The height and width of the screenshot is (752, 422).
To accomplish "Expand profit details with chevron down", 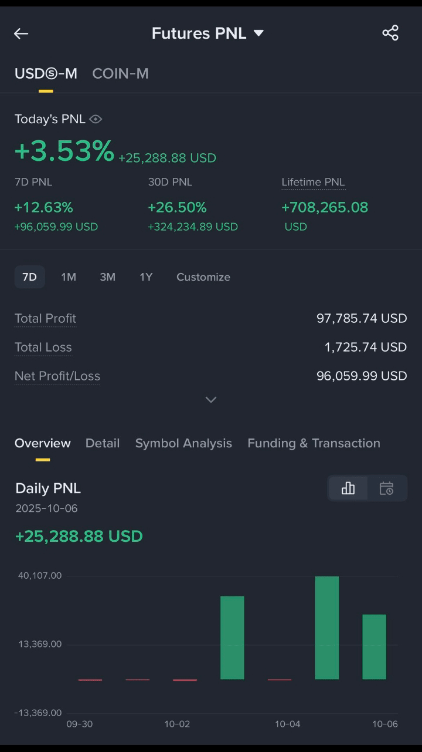I will 211,400.
